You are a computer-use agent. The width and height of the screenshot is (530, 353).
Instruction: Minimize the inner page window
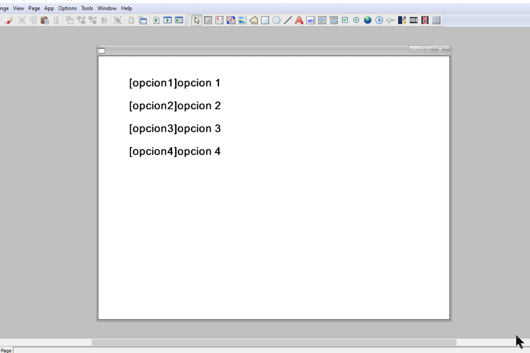click(414, 49)
